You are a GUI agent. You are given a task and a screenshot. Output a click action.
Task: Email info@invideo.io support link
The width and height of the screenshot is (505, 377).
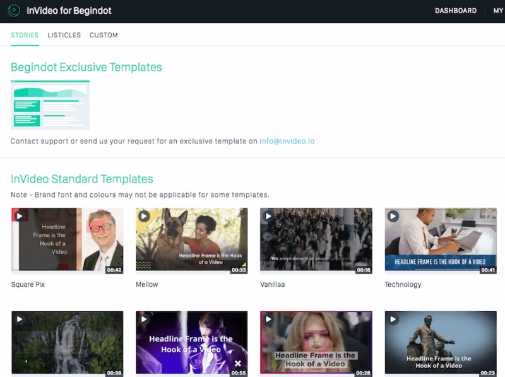[287, 141]
